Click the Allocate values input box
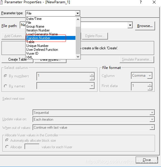 pyautogui.click(x=32, y=146)
